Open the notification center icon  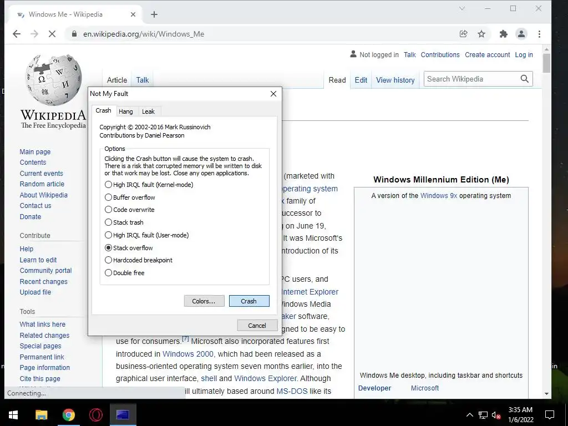point(550,415)
